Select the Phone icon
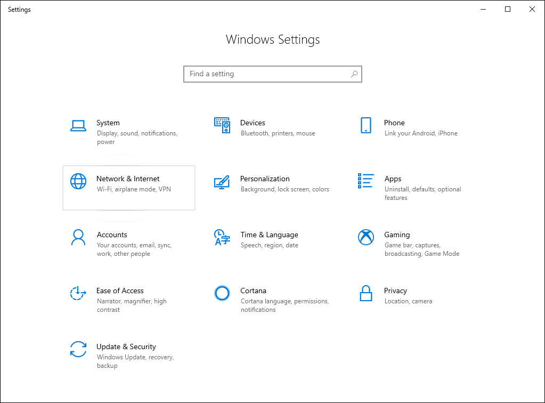Viewport: 545px width, 403px height. point(365,126)
